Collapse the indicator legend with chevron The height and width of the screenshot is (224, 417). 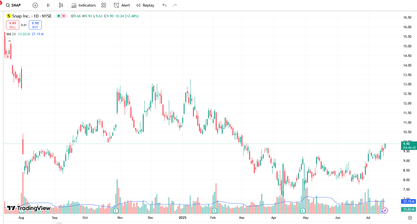tap(10, 41)
